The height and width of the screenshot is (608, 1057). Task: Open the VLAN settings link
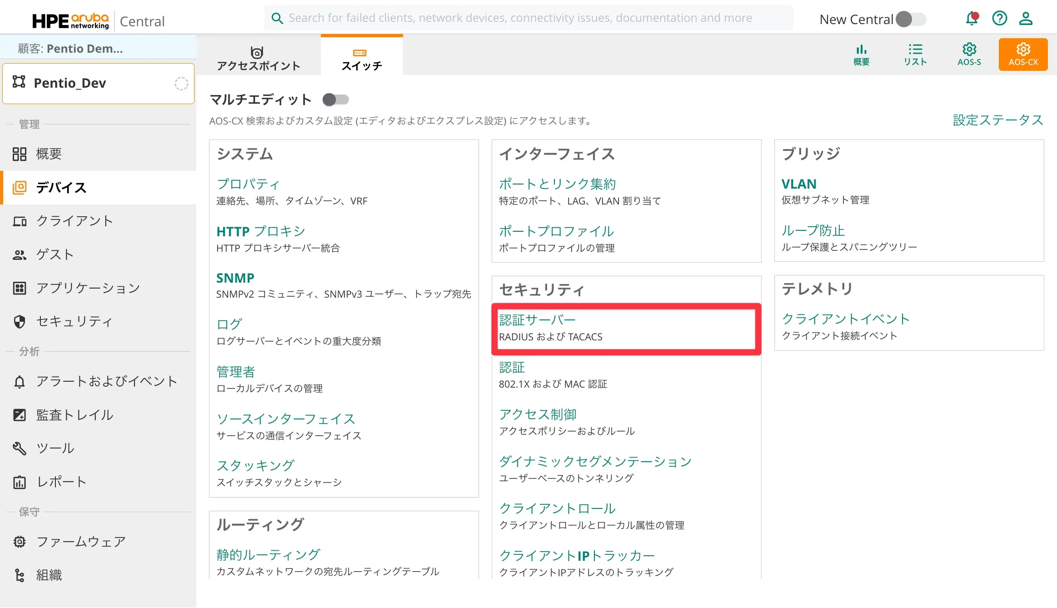pyautogui.click(x=798, y=184)
